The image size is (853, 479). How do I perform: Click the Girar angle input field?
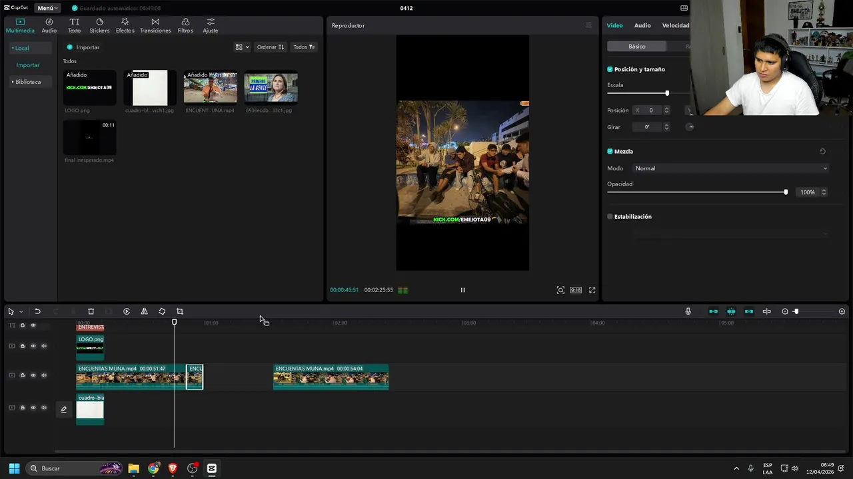647,127
